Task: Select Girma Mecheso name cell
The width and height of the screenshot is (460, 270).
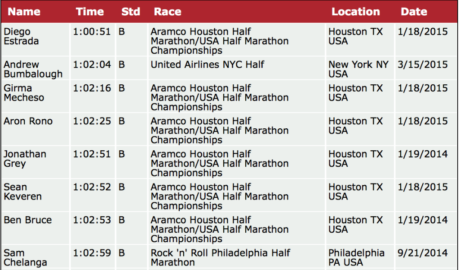Action: (x=24, y=93)
